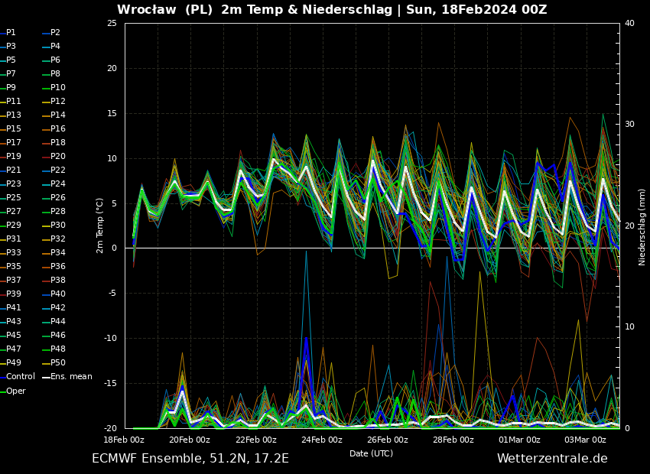Screen dimensions: 650x474
Task: Select the "Ens. mean" legend entry
Action: click(x=68, y=377)
